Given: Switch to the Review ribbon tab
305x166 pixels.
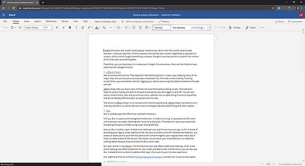Looking at the screenshot, I should click(x=65, y=21).
